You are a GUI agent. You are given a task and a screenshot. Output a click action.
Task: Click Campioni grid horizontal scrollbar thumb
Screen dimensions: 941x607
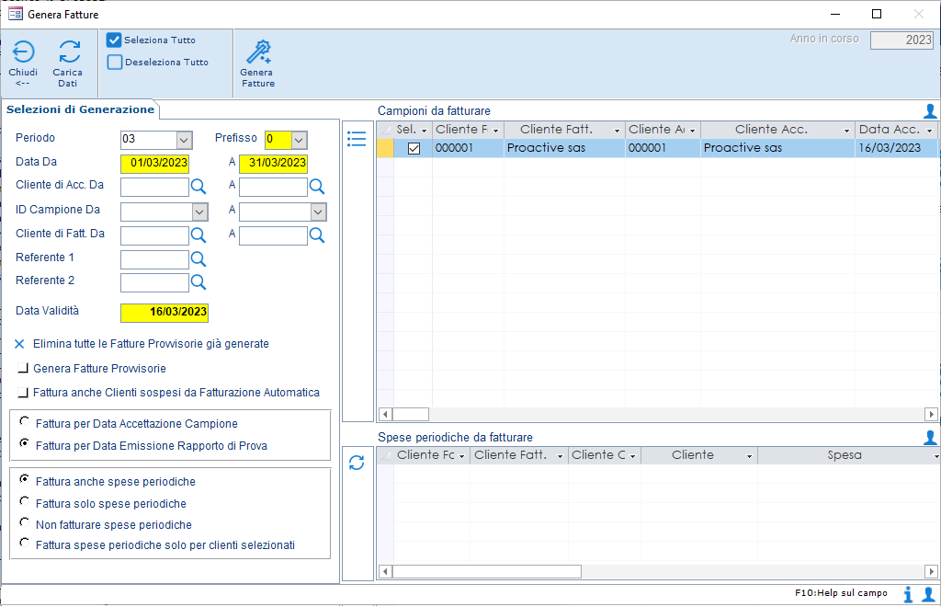point(411,414)
